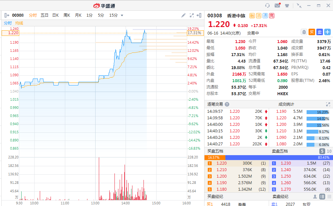Open the skin theme shirt icon
Viewport: 333px width, 206px height.
click(287, 6)
